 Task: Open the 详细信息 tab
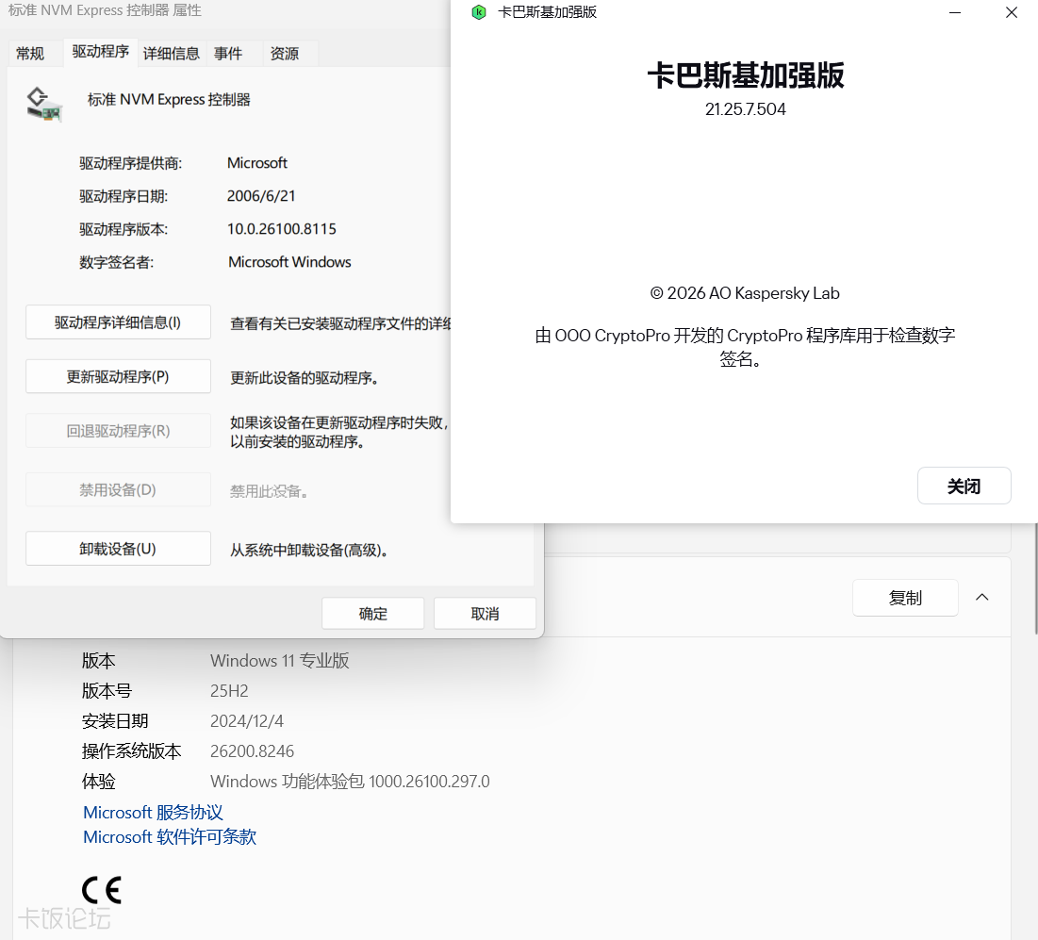pyautogui.click(x=172, y=54)
